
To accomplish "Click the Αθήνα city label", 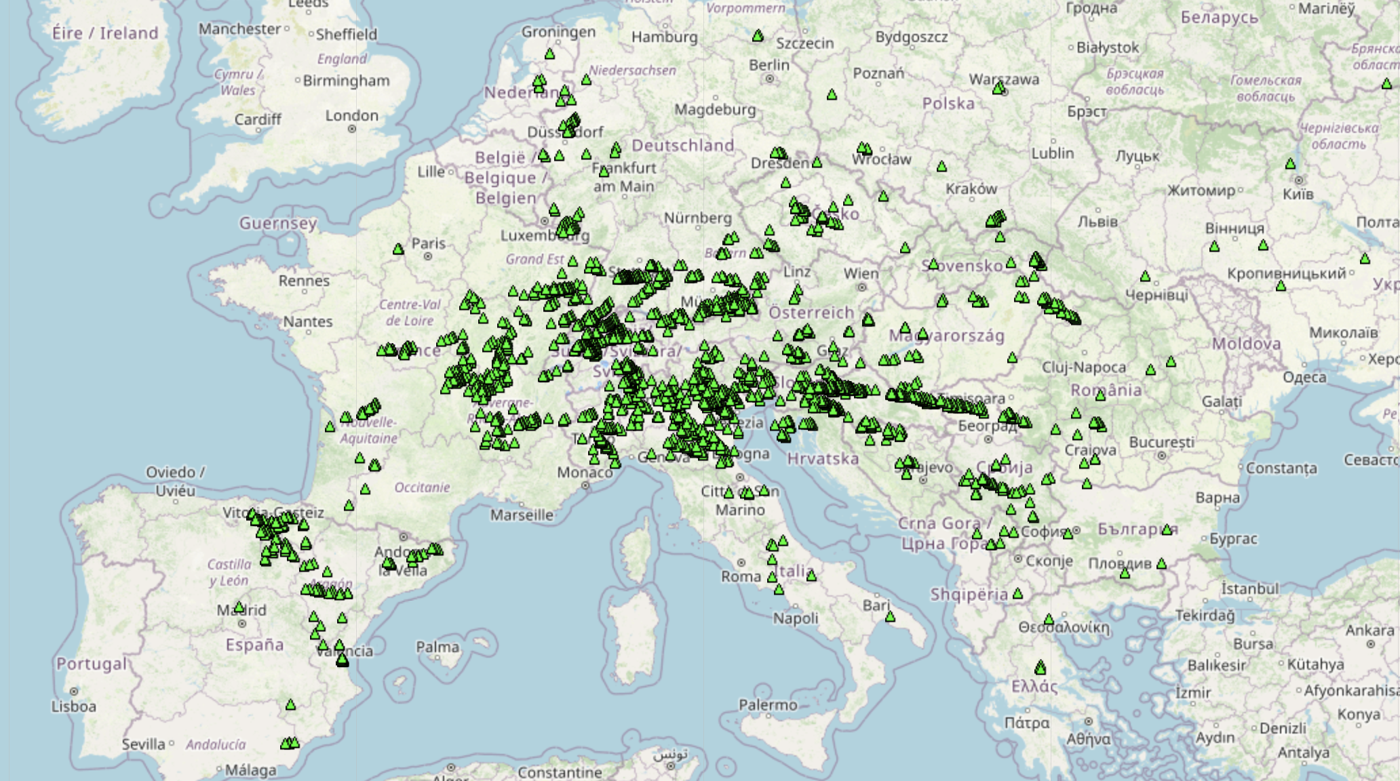I will [x=1089, y=739].
